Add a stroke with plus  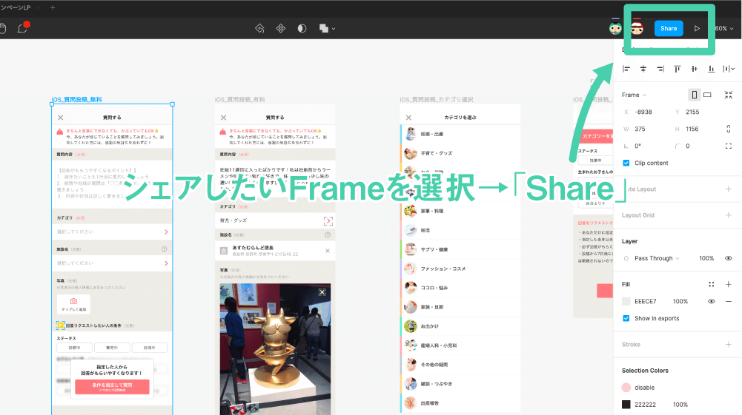tap(728, 344)
